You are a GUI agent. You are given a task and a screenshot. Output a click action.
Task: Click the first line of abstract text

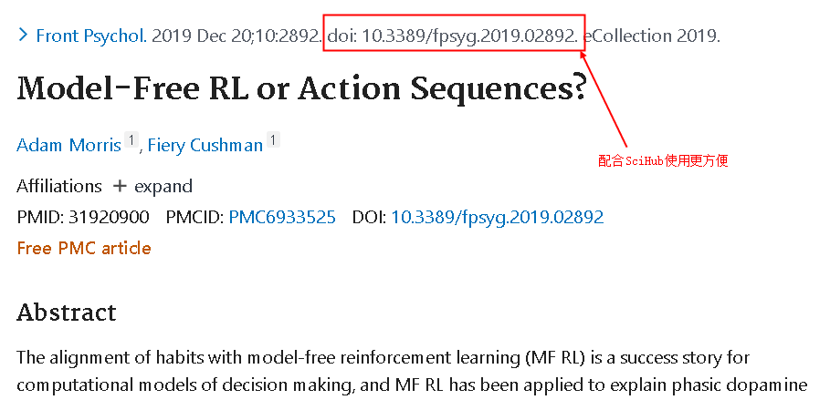(383, 358)
